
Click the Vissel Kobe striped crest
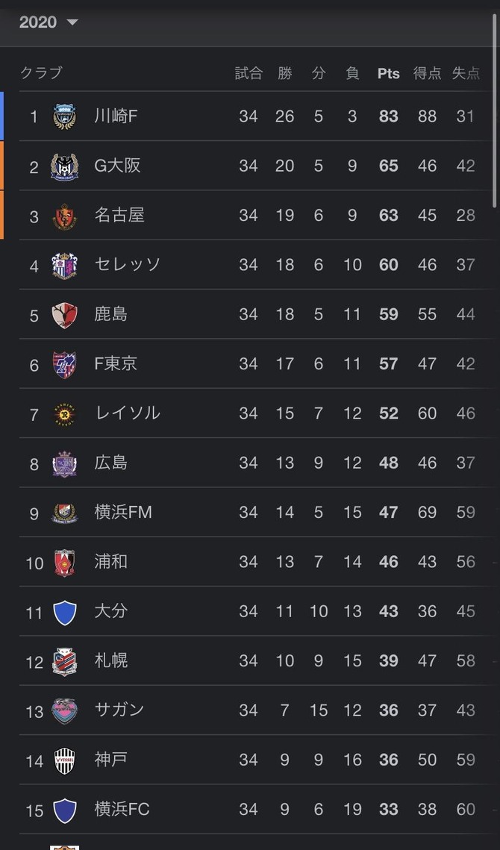(64, 760)
